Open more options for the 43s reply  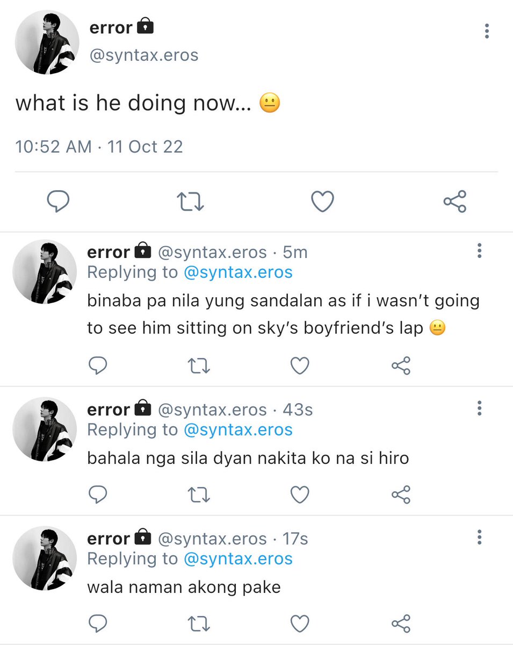click(479, 408)
